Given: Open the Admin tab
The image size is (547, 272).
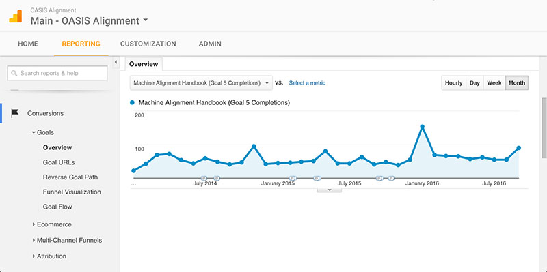Looking at the screenshot, I should 210,44.
